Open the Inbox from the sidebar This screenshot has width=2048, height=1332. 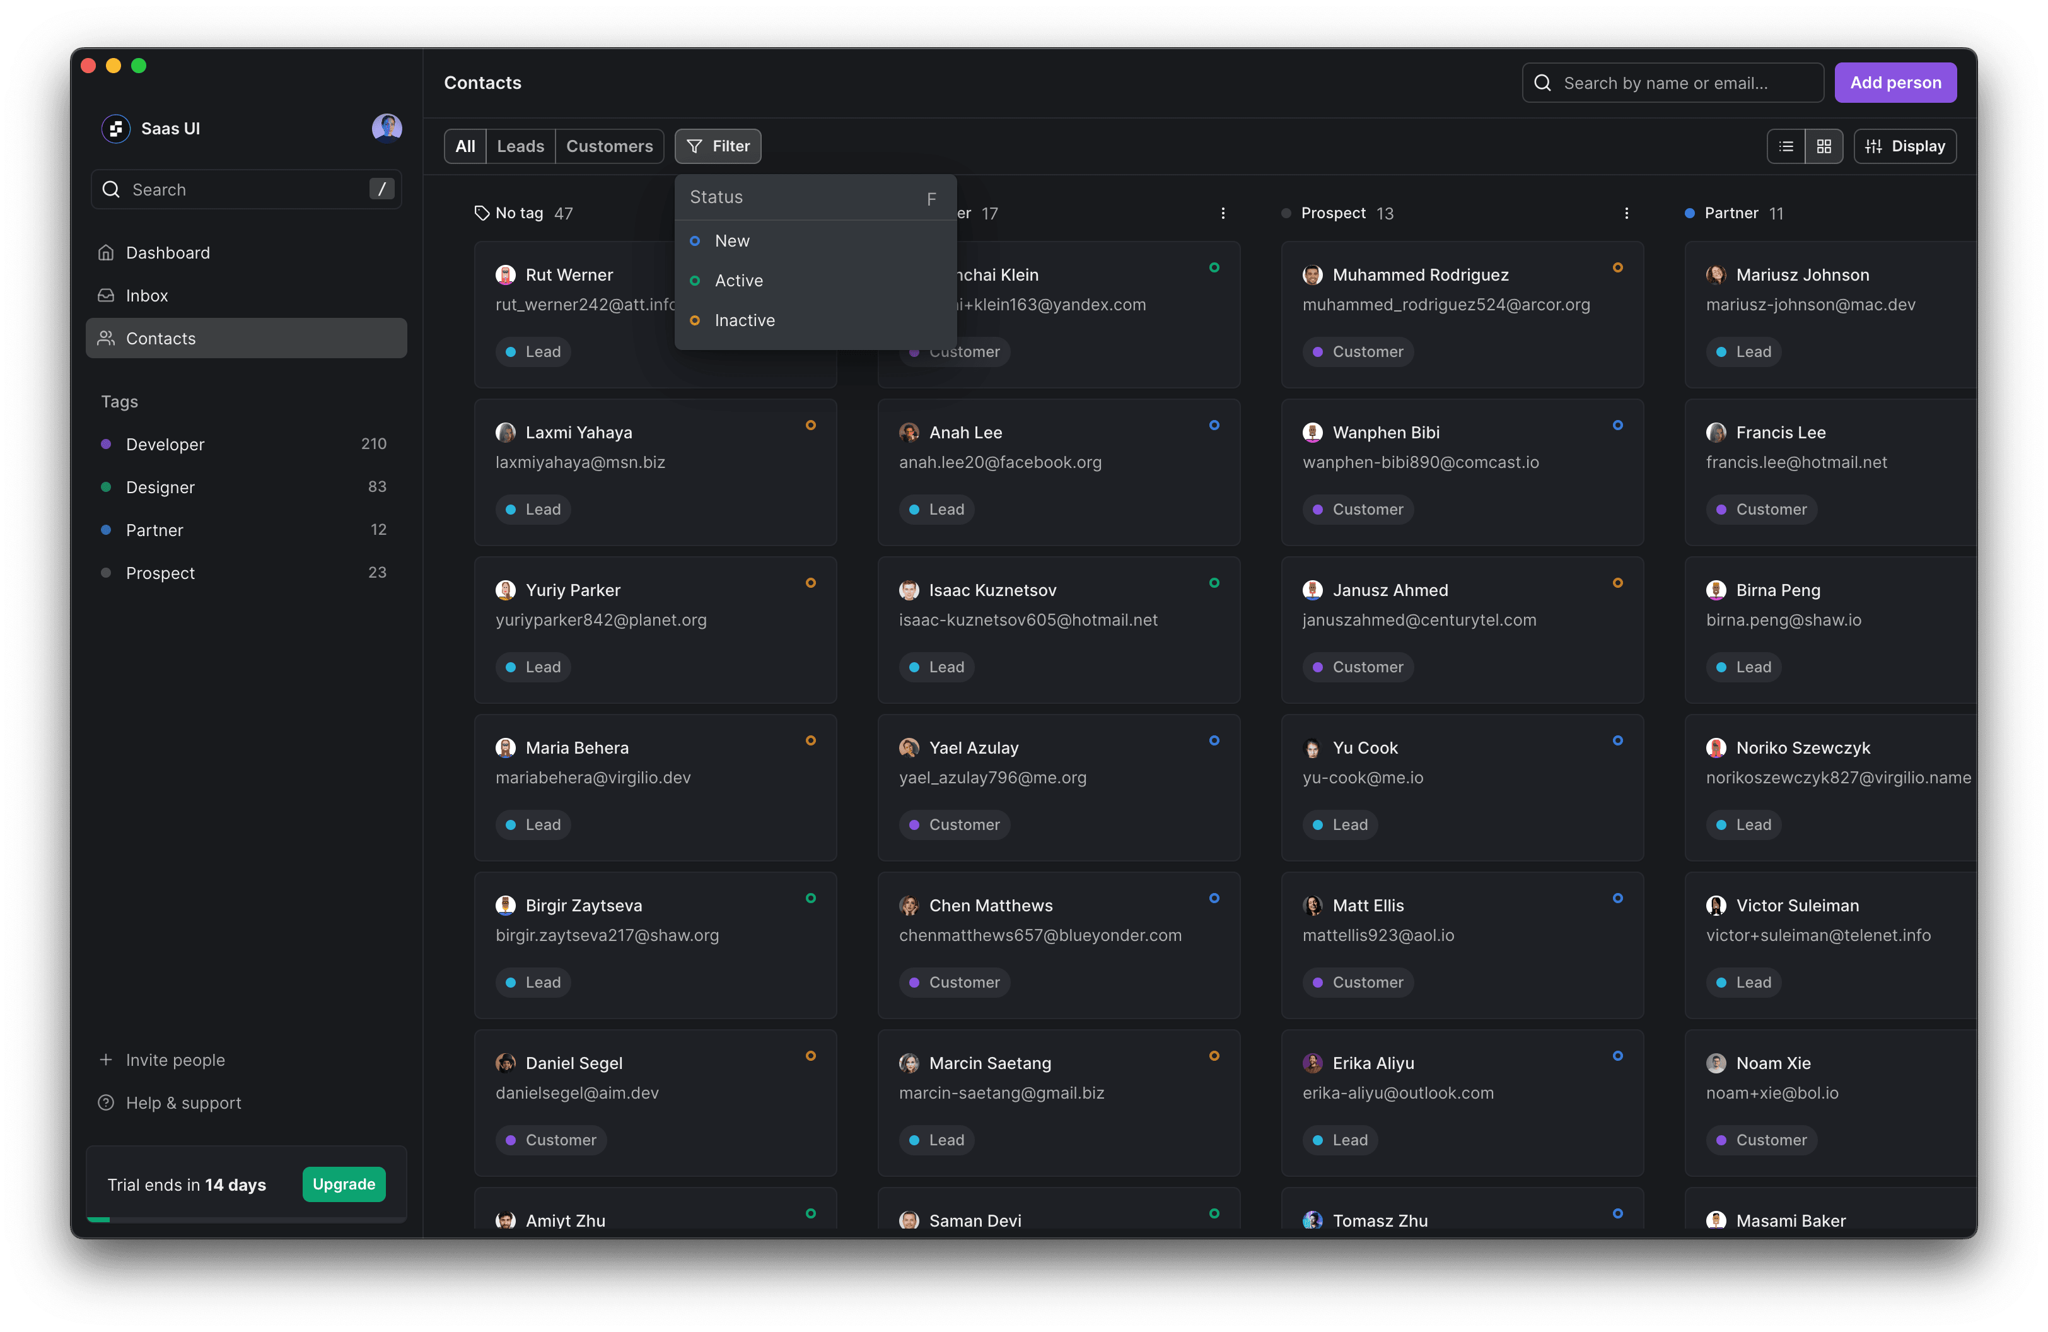tap(146, 295)
